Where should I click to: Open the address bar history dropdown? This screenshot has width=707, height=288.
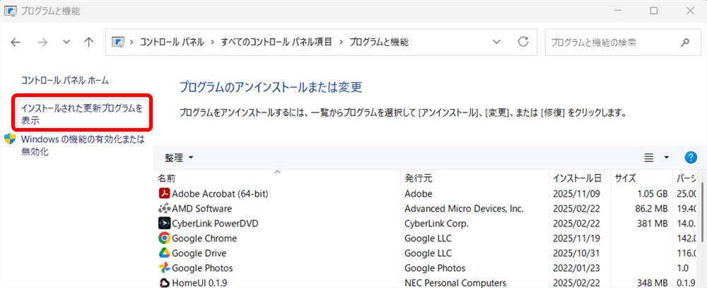click(x=496, y=42)
